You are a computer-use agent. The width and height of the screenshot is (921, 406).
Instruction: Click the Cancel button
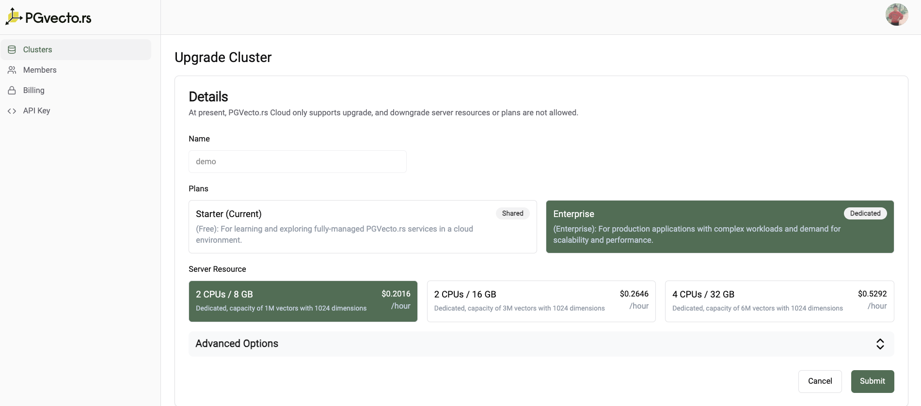(x=820, y=381)
